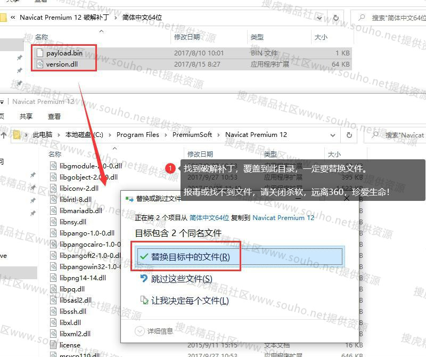Screen dimensions: 426x357
Task: Choose 让我决定每个文件(L) option
Action: tap(184, 301)
